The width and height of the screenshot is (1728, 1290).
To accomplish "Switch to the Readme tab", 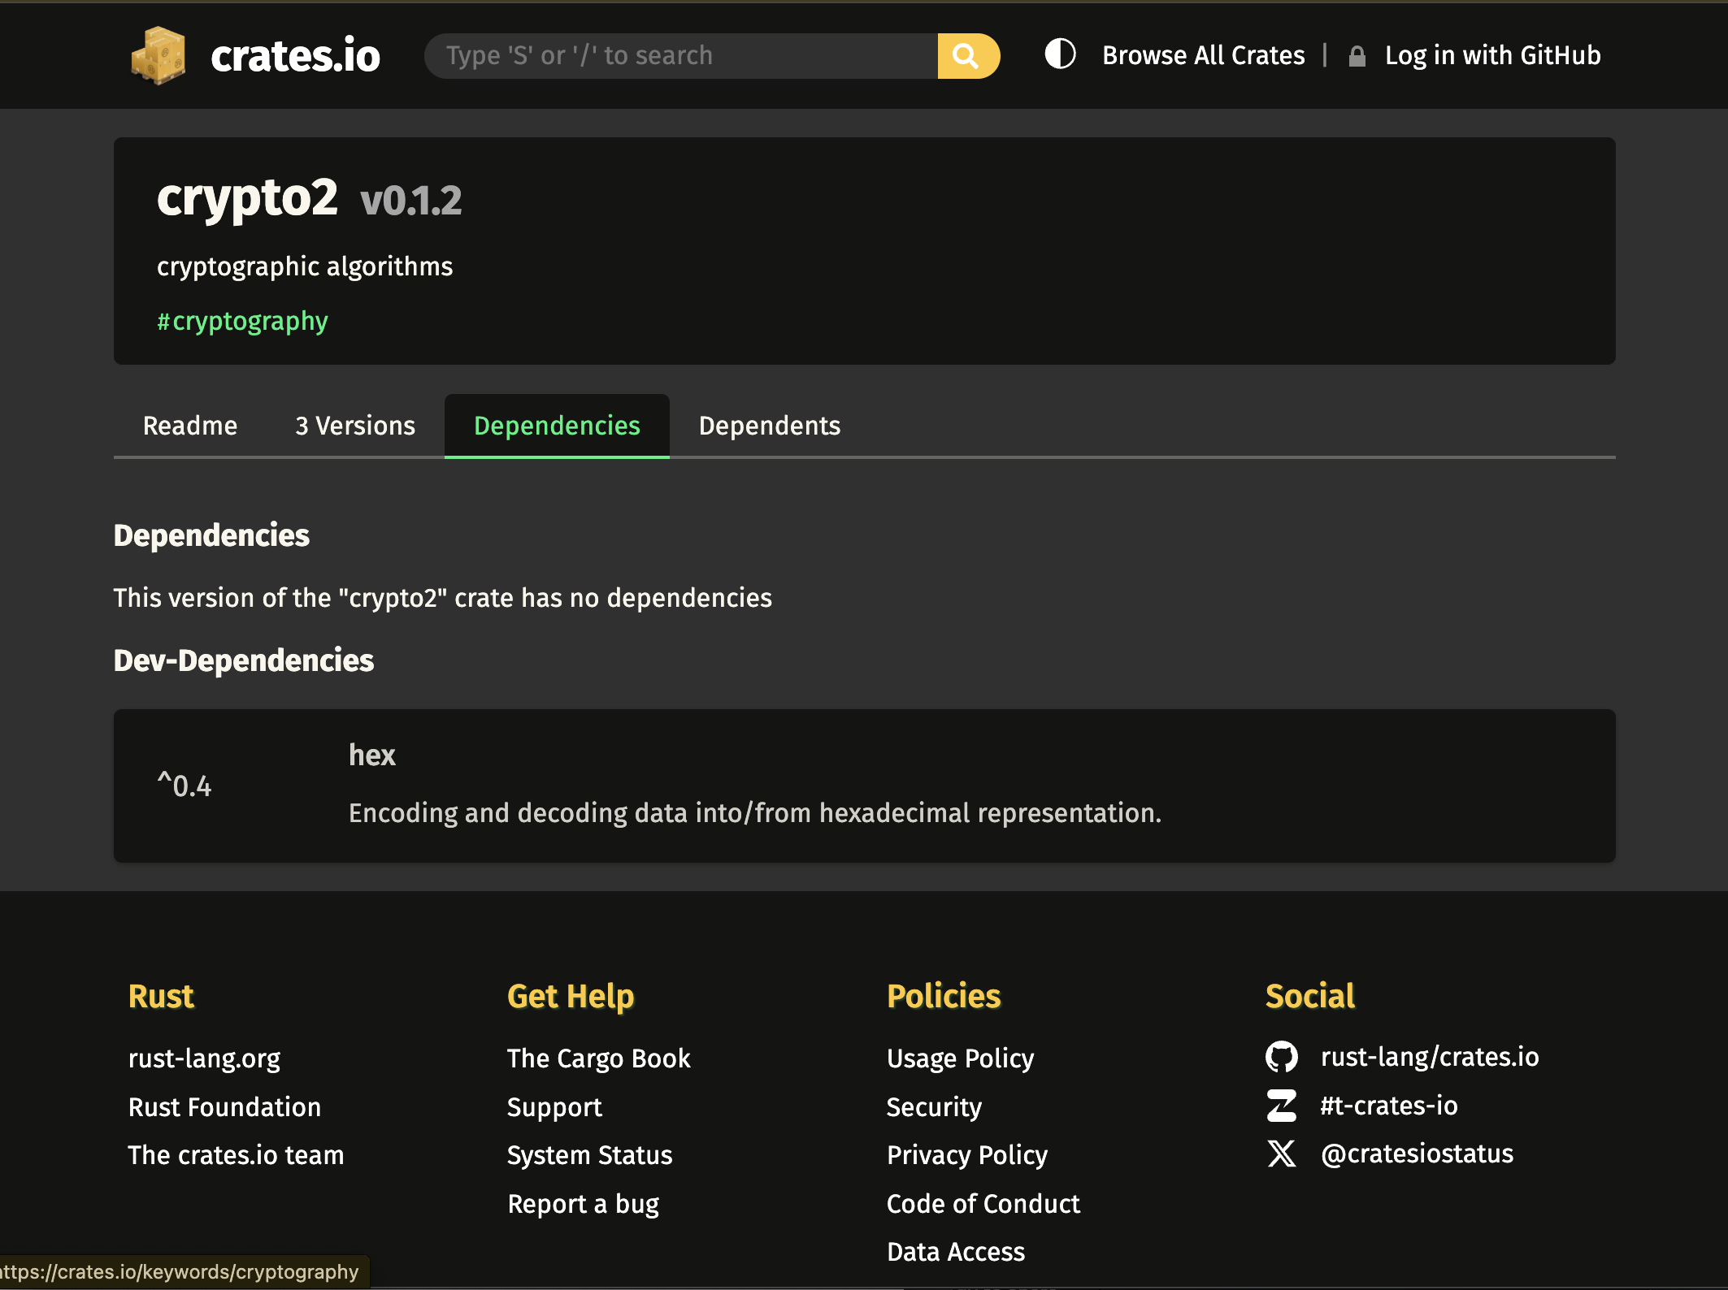I will click(190, 426).
